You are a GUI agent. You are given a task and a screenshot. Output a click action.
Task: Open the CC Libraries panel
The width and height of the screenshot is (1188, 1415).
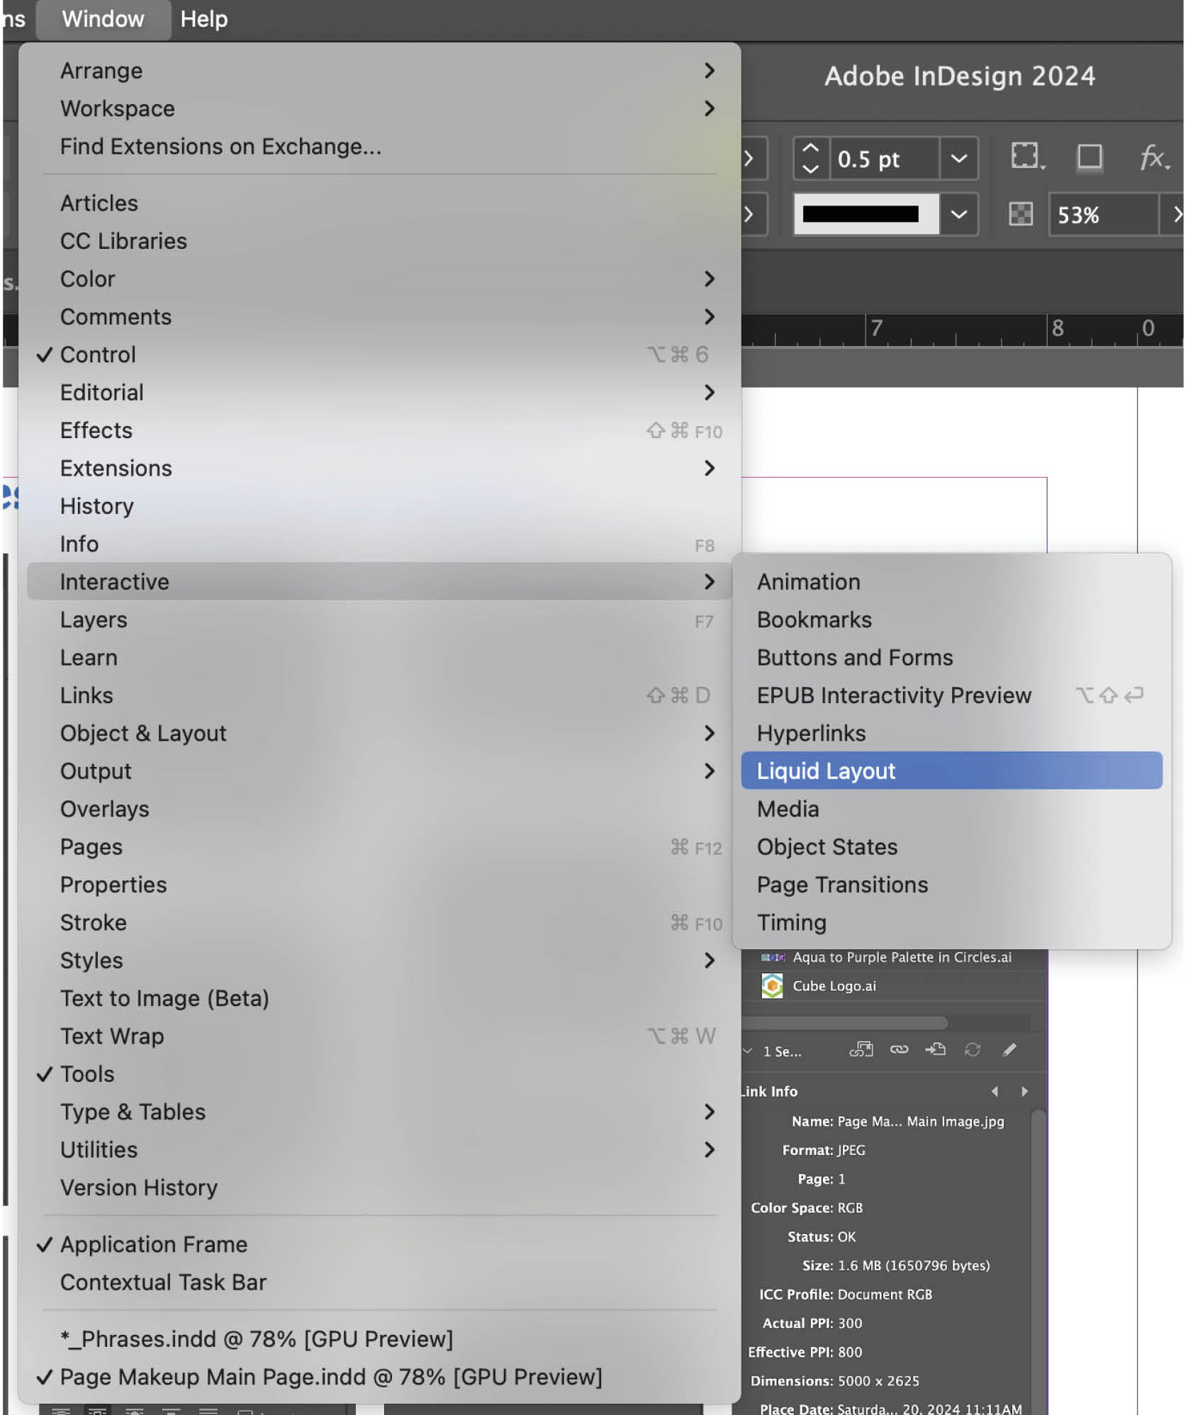tap(379, 241)
